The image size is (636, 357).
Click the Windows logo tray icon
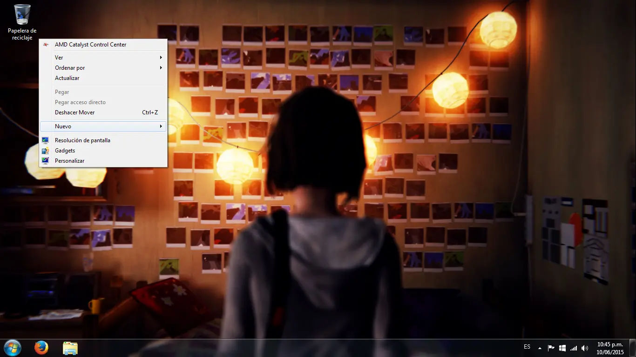click(x=562, y=348)
